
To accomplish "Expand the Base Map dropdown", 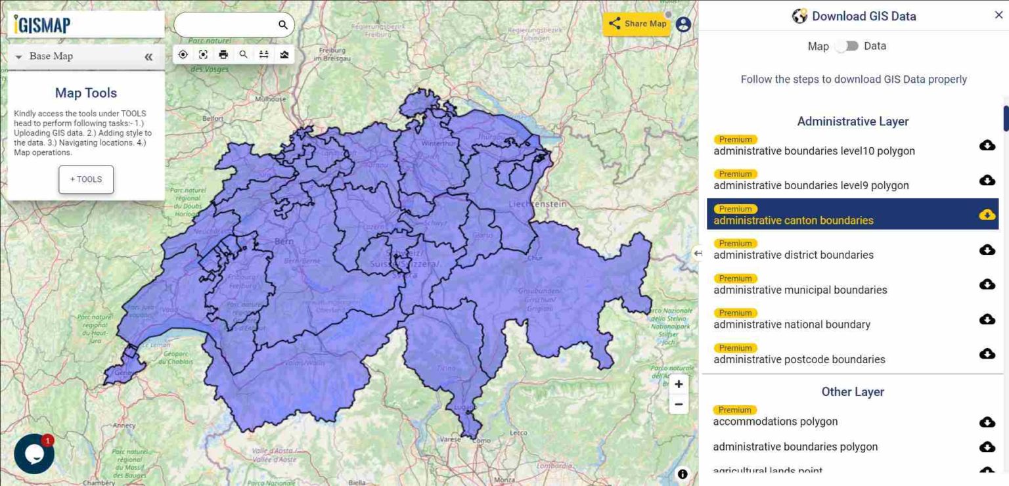I will tap(18, 57).
